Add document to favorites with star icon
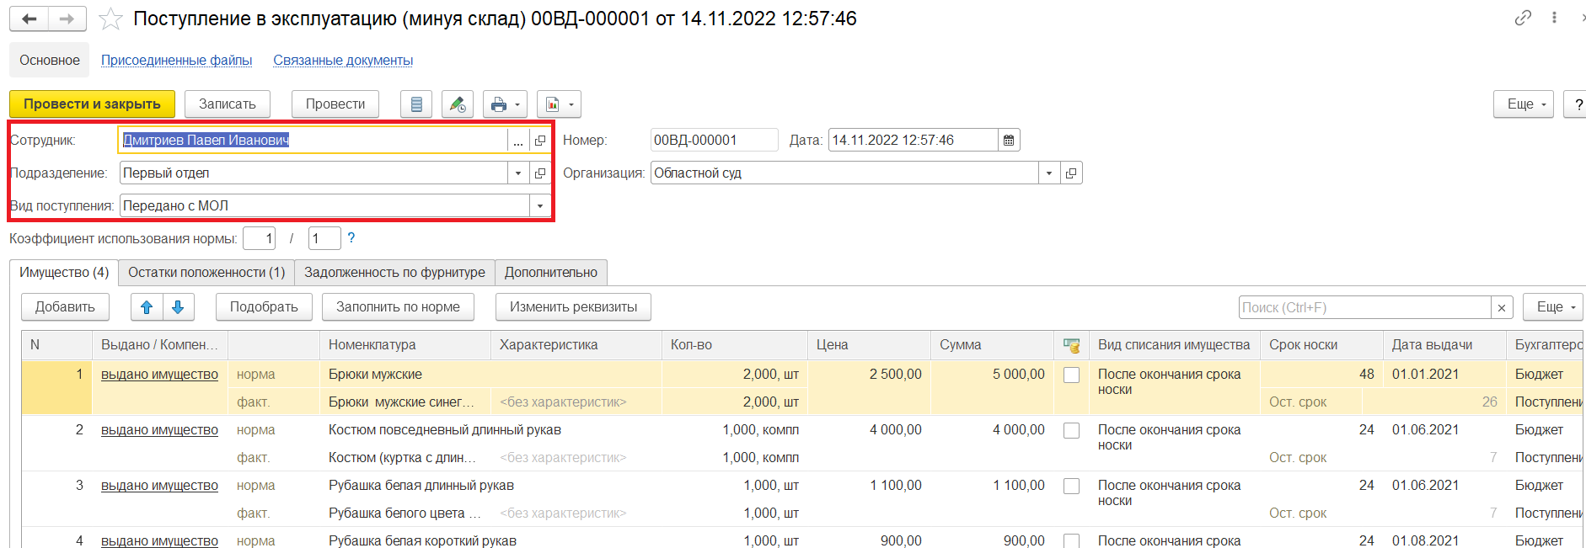1586x548 pixels. [110, 19]
